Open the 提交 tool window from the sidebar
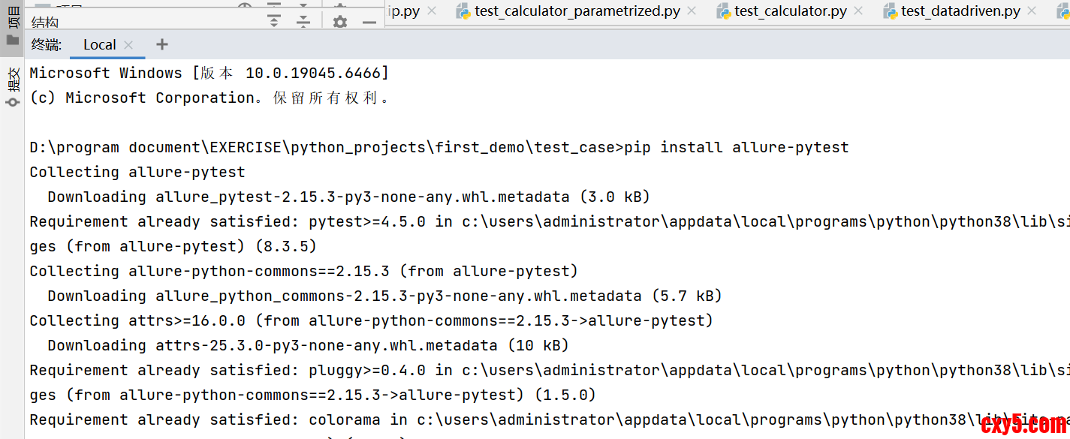This screenshot has width=1070, height=439. tap(13, 84)
